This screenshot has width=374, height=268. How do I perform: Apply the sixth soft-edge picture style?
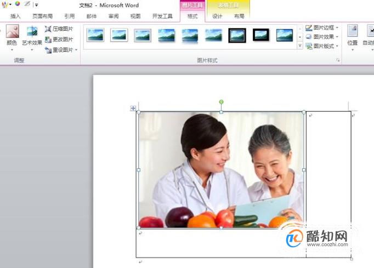click(x=213, y=35)
